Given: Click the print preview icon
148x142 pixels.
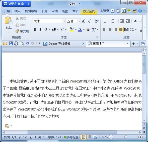Looking at the screenshot, I should [x=22, y=43].
